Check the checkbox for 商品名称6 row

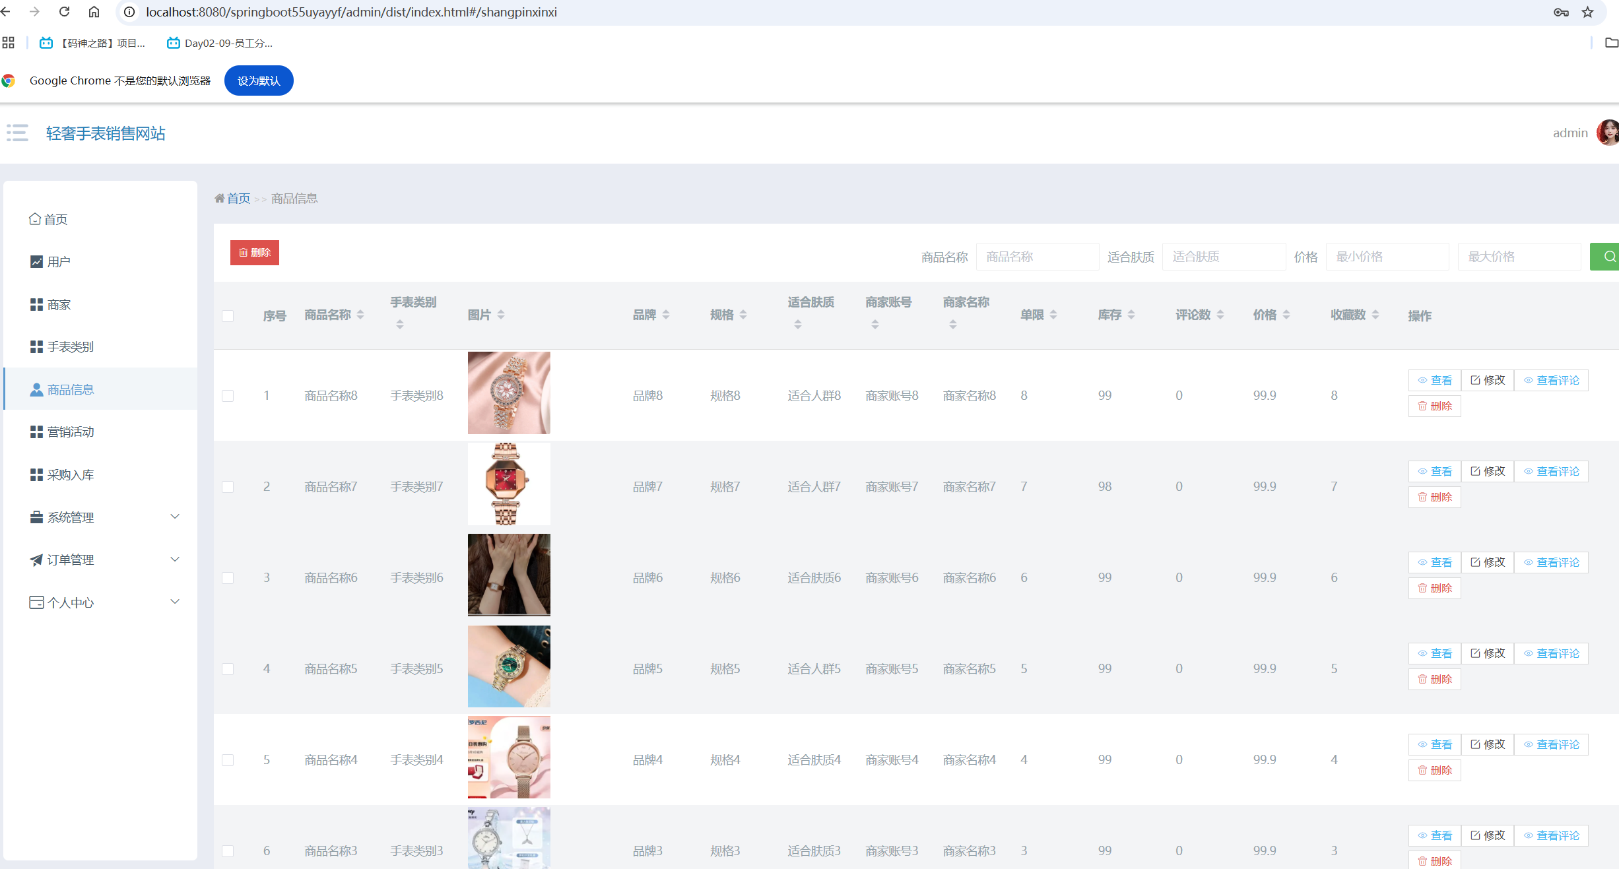pyautogui.click(x=228, y=578)
